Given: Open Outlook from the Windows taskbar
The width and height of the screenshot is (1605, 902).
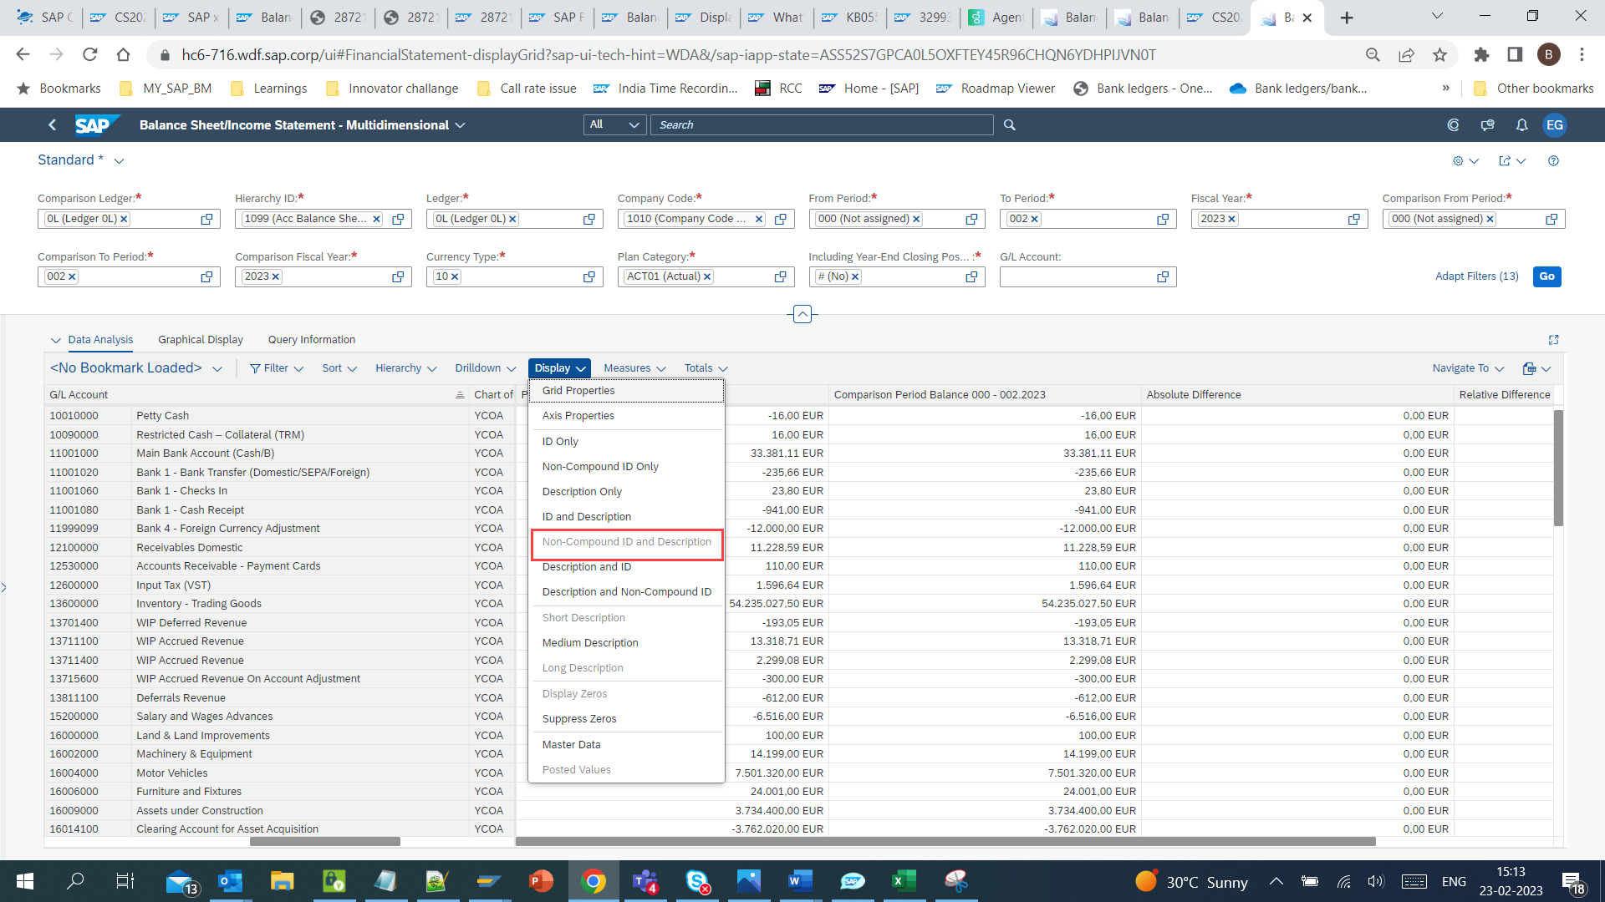Looking at the screenshot, I should (230, 881).
